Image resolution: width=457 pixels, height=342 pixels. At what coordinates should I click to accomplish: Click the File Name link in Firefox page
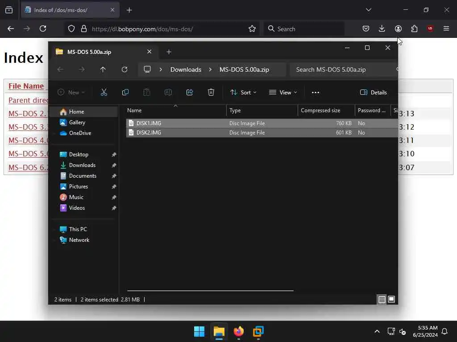tap(26, 86)
